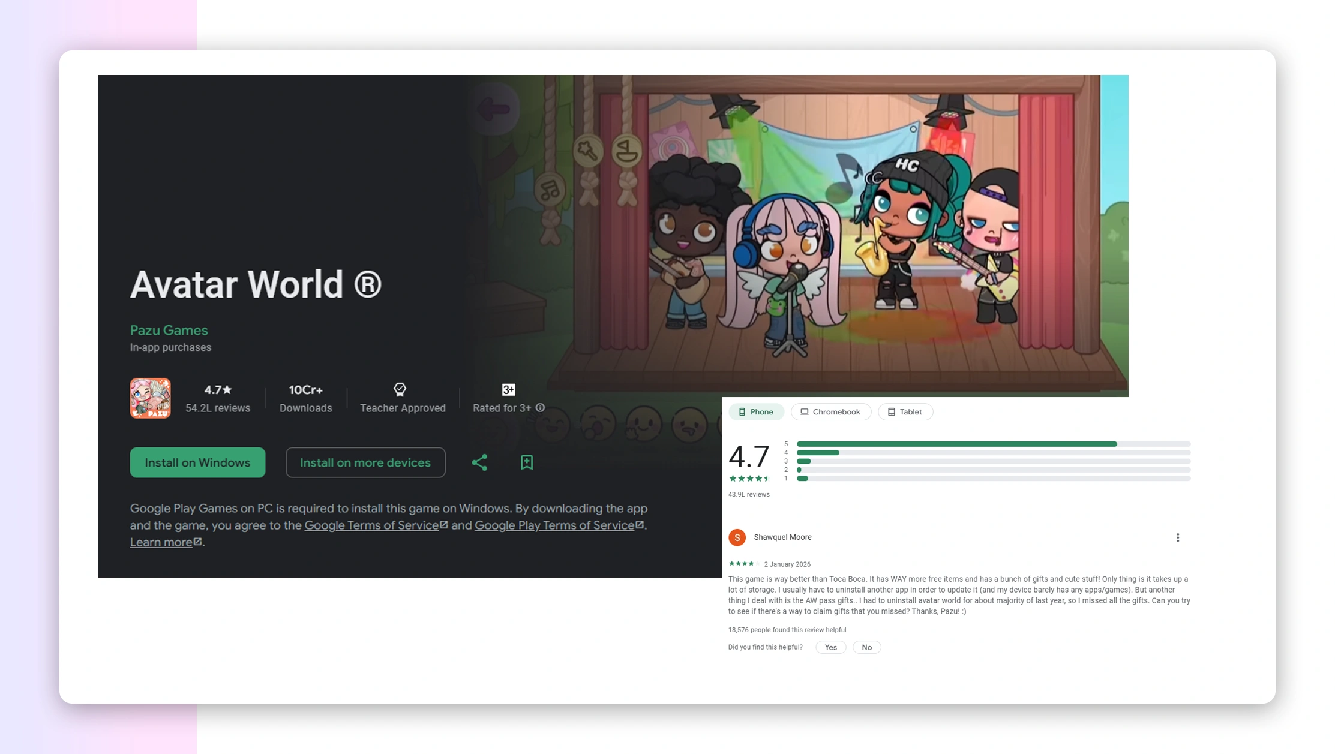Click Shawquel Moore's avatar icon
This screenshot has height=754, width=1335.
[x=737, y=537]
